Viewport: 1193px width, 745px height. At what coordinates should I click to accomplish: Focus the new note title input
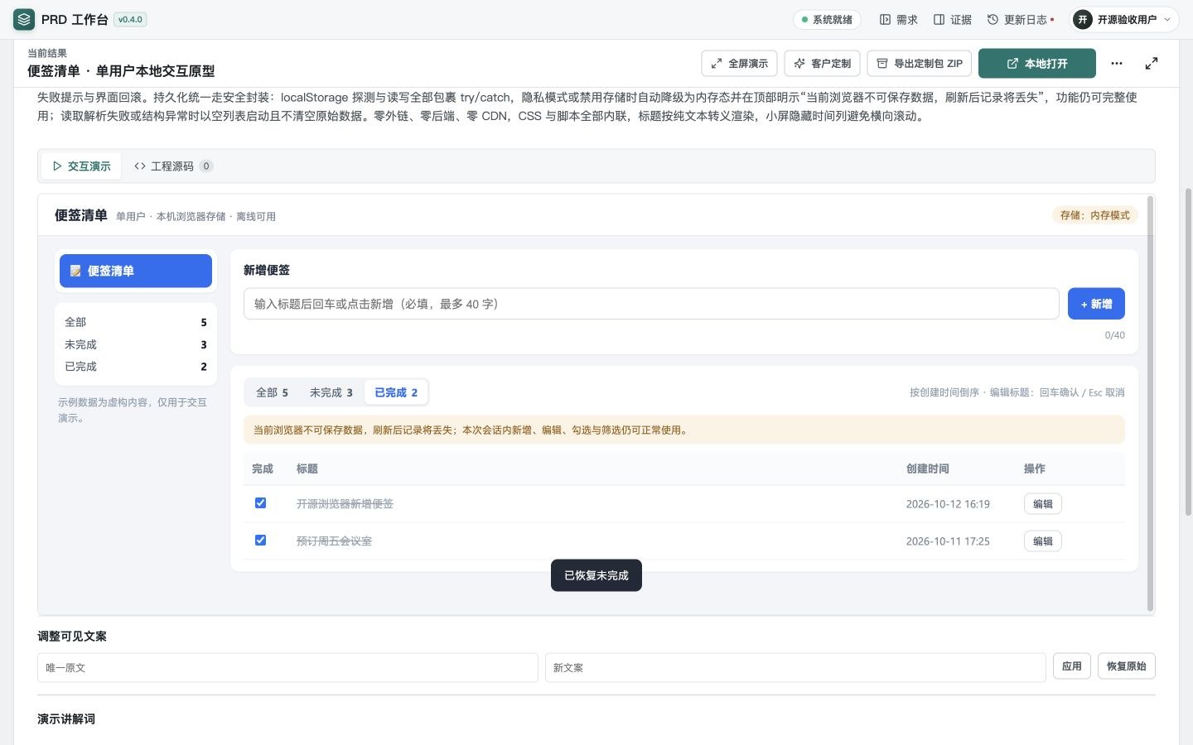click(651, 304)
